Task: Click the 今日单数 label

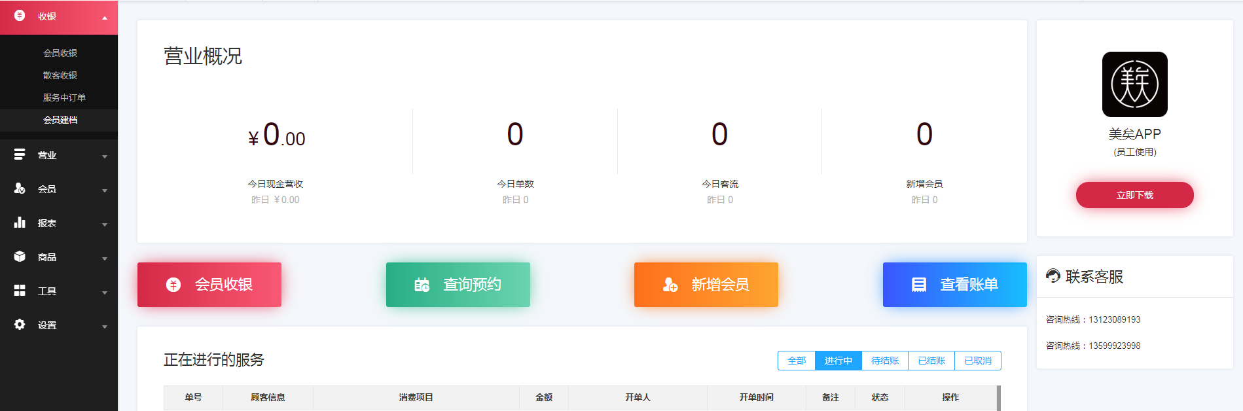Action: 516,184
